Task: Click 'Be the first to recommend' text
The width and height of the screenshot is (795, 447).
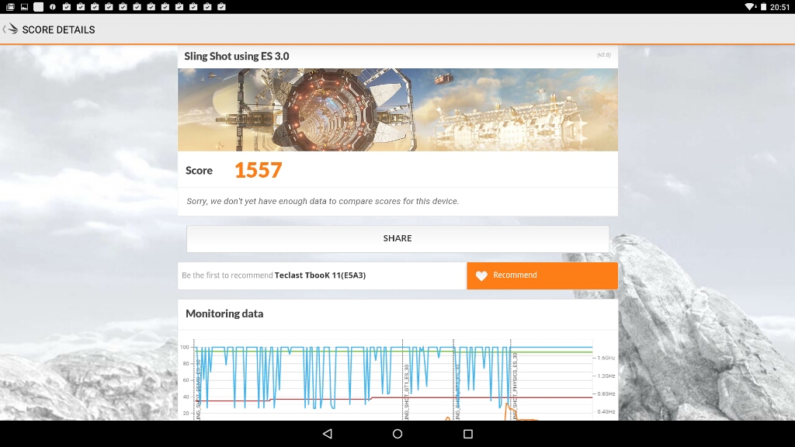Action: click(227, 275)
